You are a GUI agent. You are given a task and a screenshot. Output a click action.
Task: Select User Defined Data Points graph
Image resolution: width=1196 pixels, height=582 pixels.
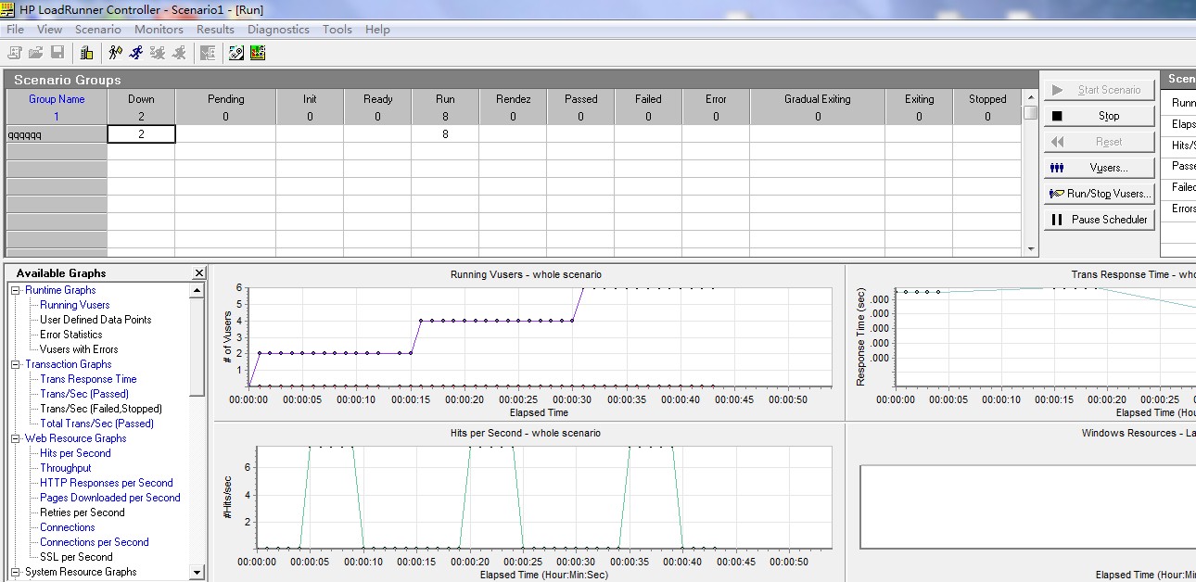coord(95,320)
